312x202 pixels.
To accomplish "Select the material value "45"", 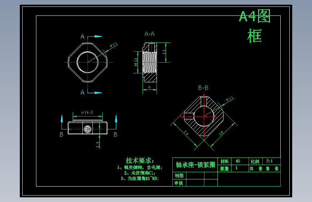I will click(238, 161).
